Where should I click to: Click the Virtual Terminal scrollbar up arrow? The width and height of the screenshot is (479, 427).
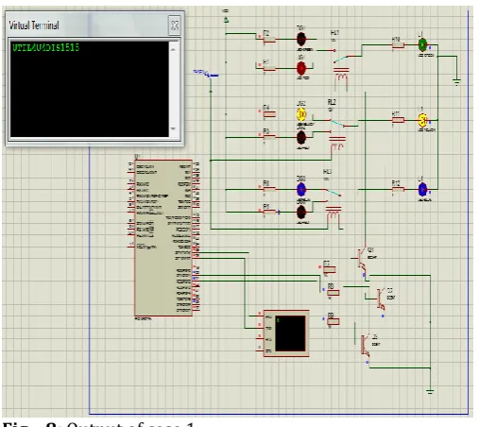[173, 50]
